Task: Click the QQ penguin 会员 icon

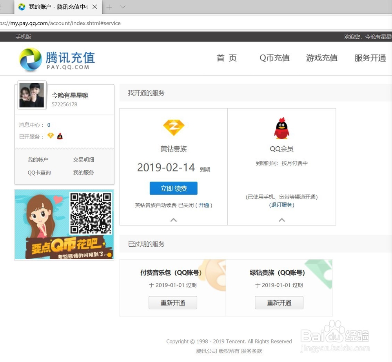Action: tap(282, 128)
